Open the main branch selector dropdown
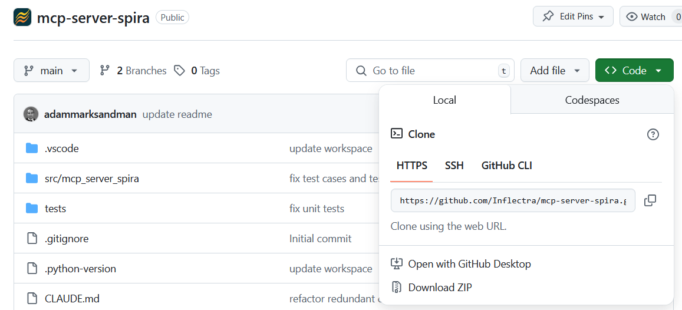682x310 pixels. click(x=51, y=71)
